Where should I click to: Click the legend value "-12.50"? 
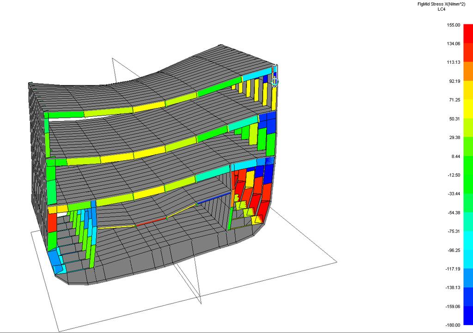click(454, 175)
